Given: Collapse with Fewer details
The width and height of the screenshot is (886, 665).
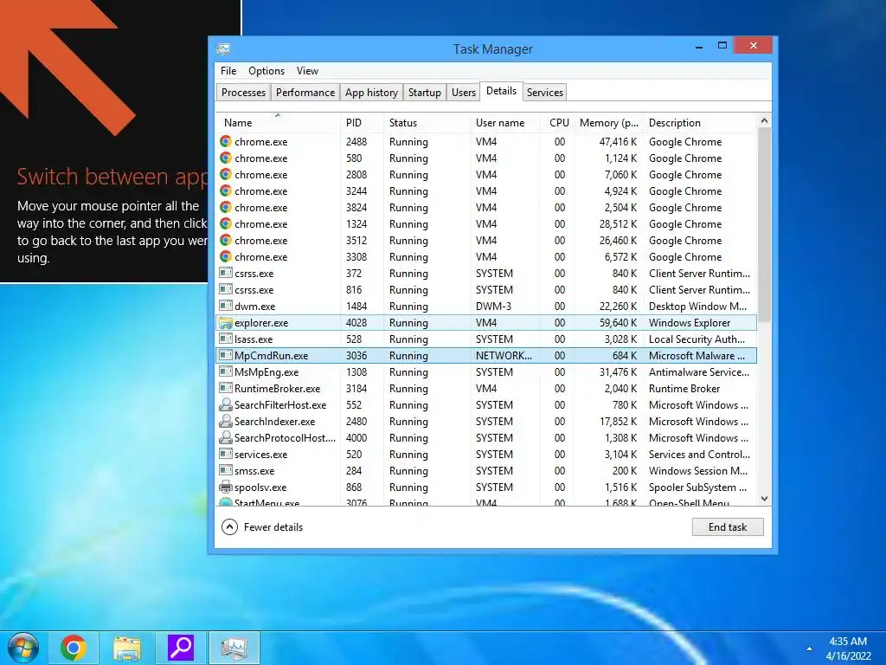Looking at the screenshot, I should pos(262,527).
